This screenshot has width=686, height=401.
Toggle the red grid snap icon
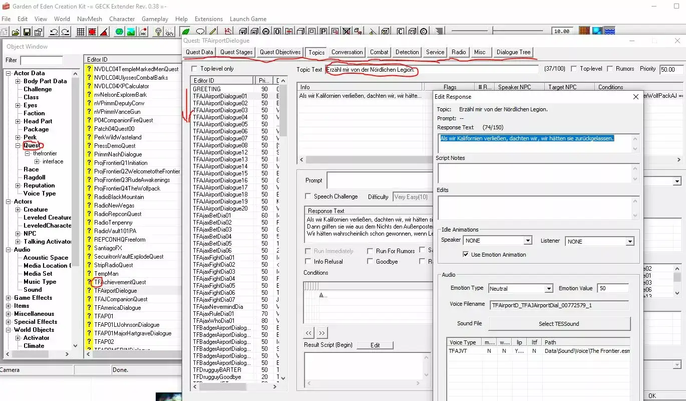(92, 32)
